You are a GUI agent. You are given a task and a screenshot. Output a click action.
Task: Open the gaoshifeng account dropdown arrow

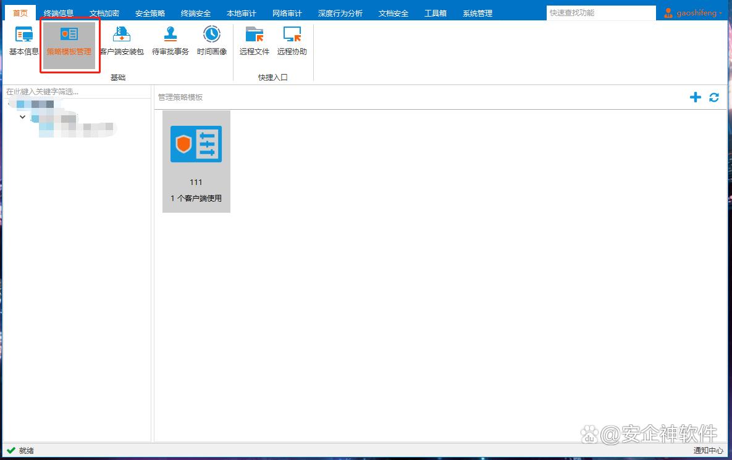coord(720,13)
